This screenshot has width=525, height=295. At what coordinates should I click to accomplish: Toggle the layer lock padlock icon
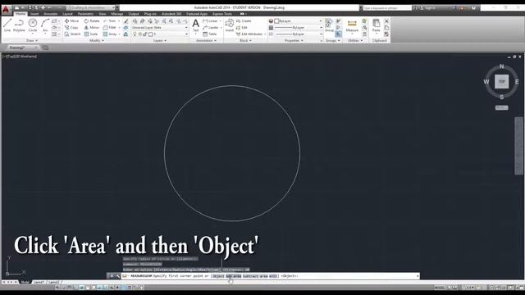(x=145, y=34)
